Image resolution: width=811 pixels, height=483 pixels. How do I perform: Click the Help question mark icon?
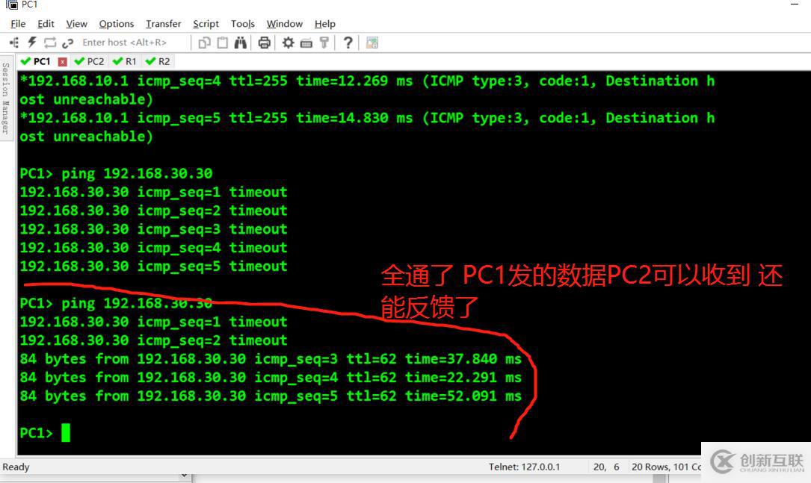pos(348,43)
